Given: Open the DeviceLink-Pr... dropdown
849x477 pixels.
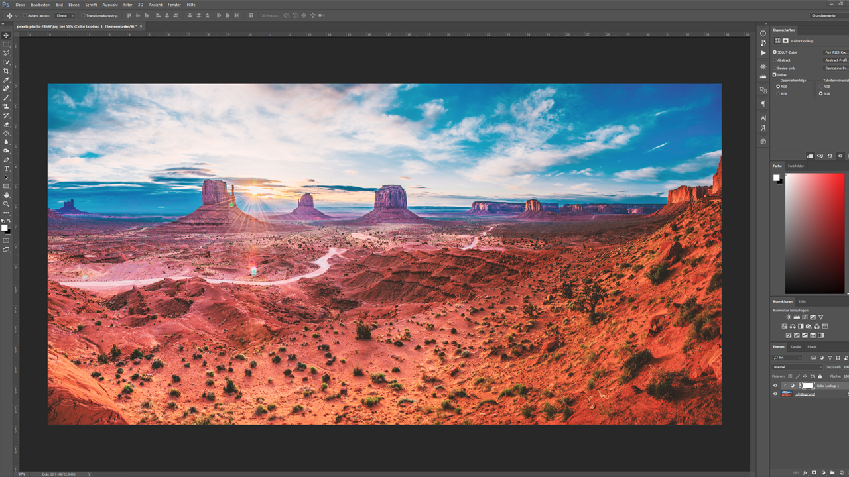Looking at the screenshot, I should click(836, 68).
